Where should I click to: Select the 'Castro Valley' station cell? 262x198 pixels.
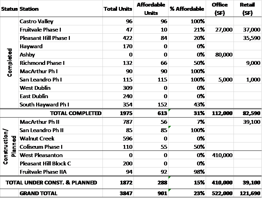[x=60, y=21]
